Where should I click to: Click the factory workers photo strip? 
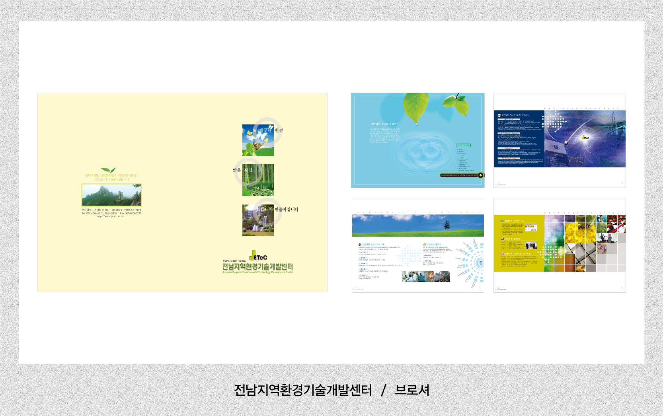(425, 276)
